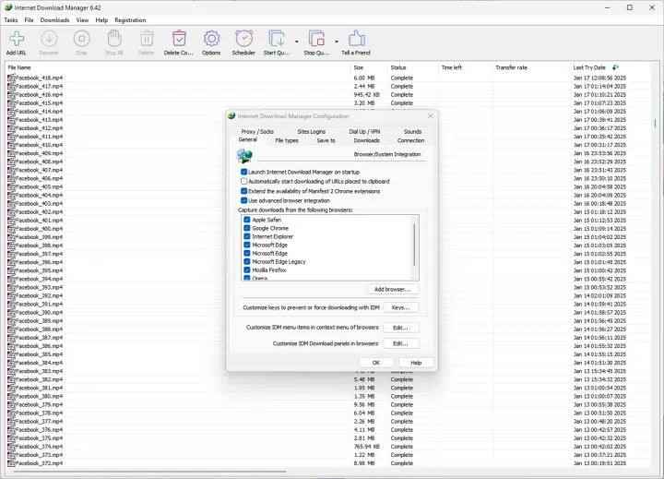Click the Start Queue toolbar icon

tap(276, 39)
